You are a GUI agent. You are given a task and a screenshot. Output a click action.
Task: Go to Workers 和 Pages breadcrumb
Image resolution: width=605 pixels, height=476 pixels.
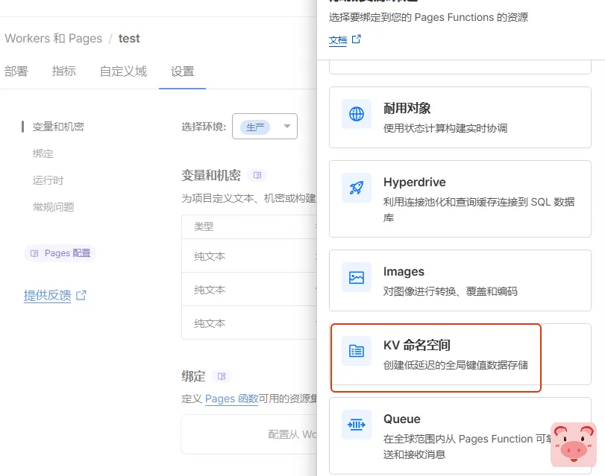point(54,38)
